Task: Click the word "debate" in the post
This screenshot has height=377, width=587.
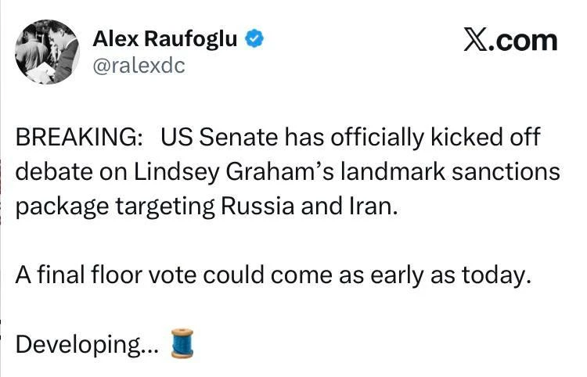Action: coord(54,171)
